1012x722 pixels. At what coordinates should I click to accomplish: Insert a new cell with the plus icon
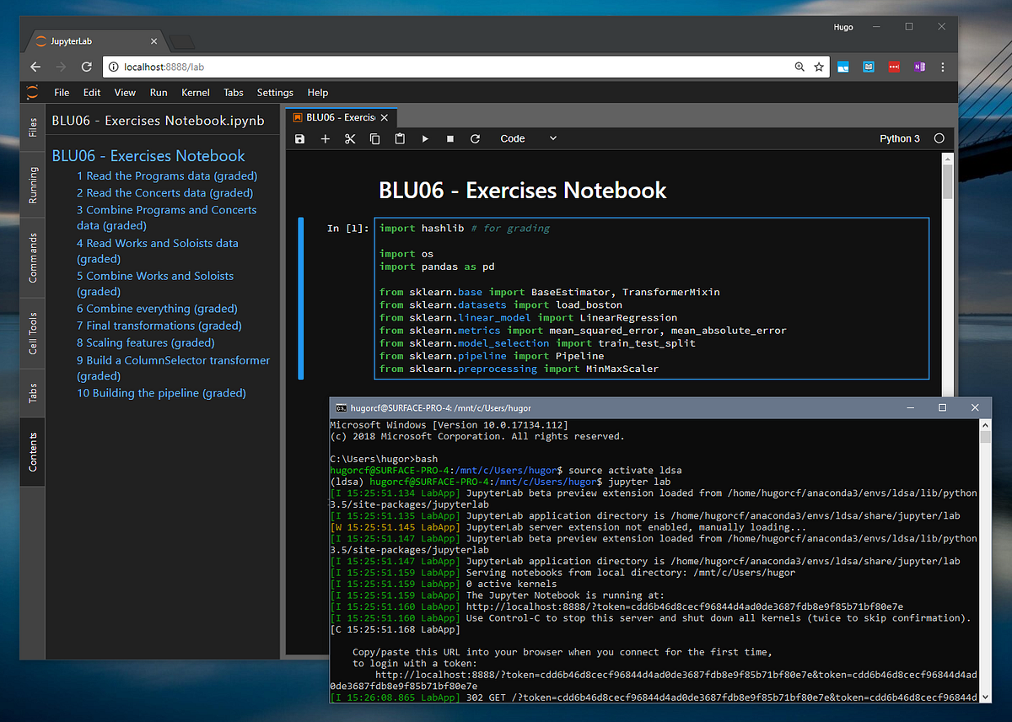325,138
